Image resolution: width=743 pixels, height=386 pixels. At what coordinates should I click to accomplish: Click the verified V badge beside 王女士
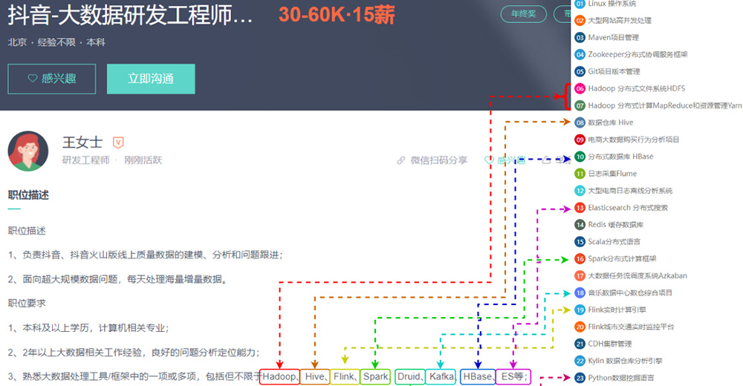[x=118, y=141]
